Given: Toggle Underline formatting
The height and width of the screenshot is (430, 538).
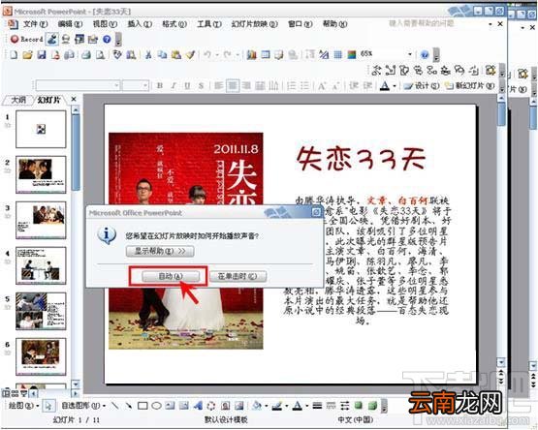Looking at the screenshot, I should [x=187, y=86].
